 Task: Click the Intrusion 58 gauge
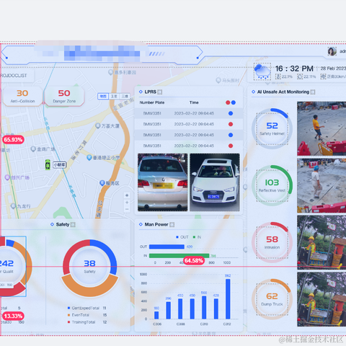click(x=272, y=242)
